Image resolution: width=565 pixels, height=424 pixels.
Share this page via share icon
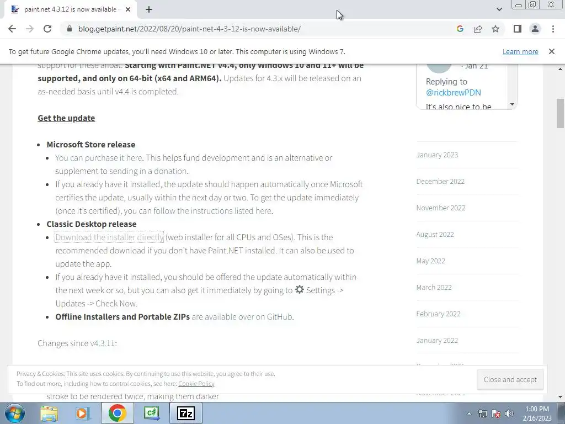(x=478, y=29)
